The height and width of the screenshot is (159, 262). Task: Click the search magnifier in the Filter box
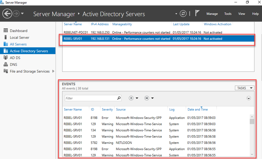coord(118,98)
